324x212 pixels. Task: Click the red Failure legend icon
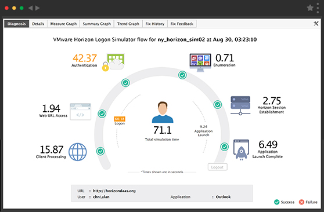click(x=301, y=202)
